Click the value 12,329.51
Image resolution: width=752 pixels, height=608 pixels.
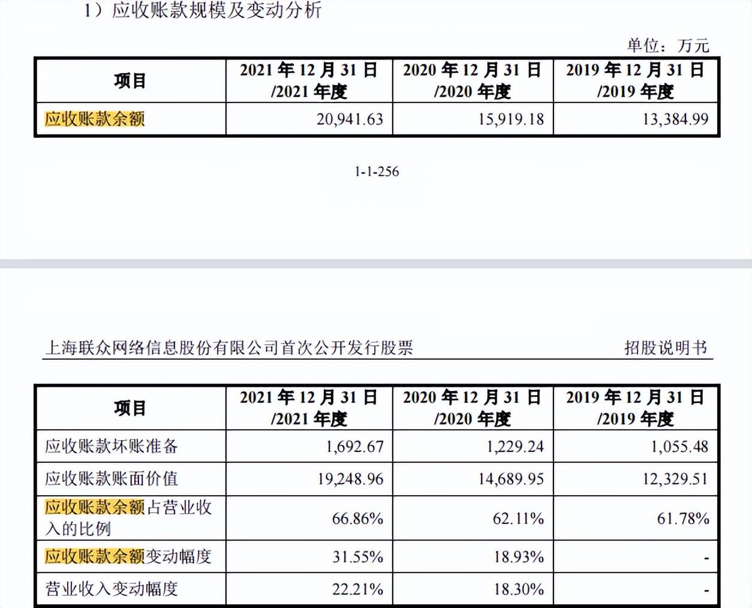click(x=675, y=479)
